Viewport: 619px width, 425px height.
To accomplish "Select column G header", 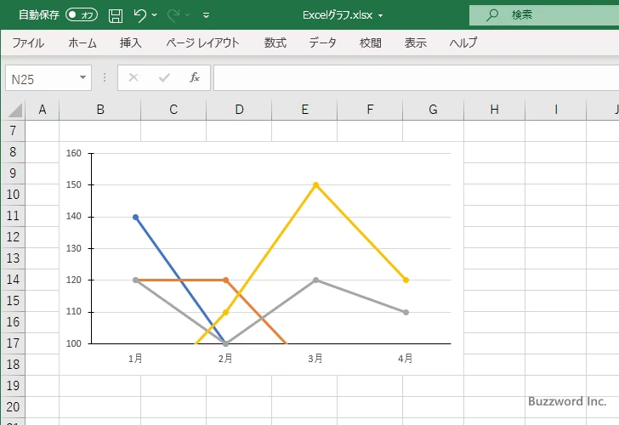I will point(433,110).
